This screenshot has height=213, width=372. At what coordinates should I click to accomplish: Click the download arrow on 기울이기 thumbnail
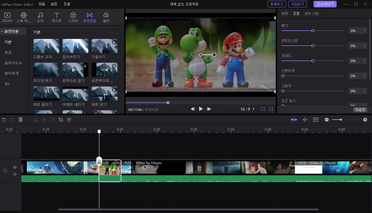click(x=114, y=42)
